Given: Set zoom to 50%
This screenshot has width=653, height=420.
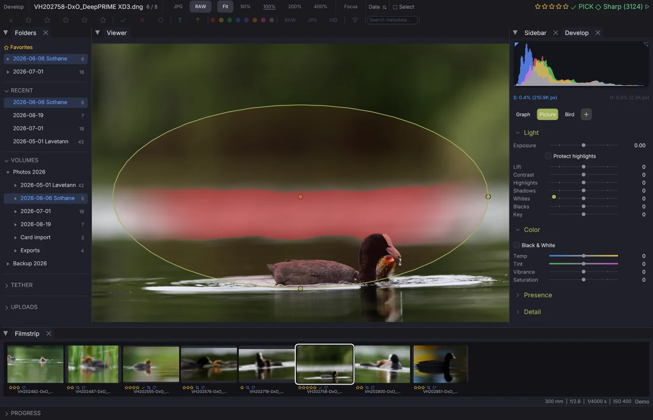Looking at the screenshot, I should pos(245,7).
